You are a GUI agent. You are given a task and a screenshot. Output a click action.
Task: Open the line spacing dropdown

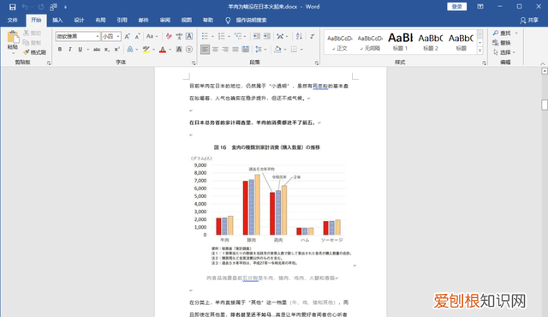click(261, 50)
